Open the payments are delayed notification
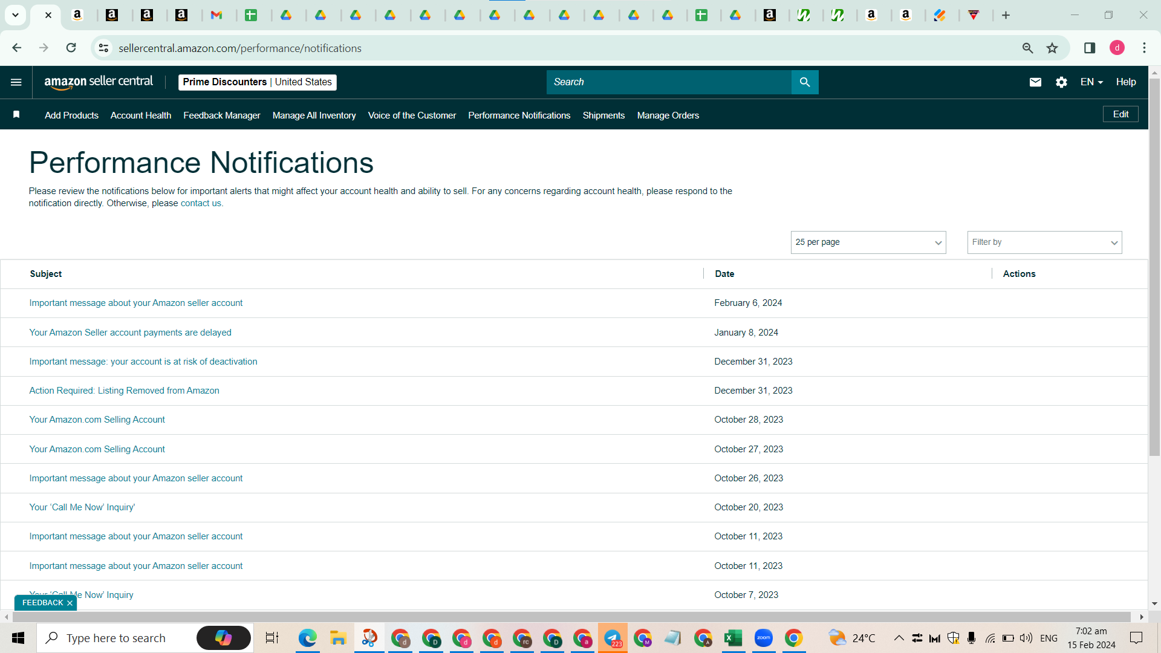This screenshot has height=653, width=1161. pyautogui.click(x=131, y=333)
